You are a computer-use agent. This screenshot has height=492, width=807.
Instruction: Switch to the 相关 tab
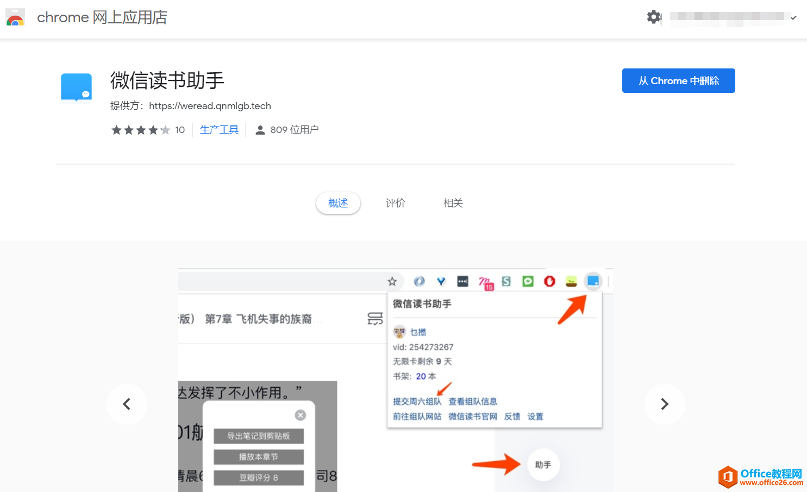pos(453,203)
